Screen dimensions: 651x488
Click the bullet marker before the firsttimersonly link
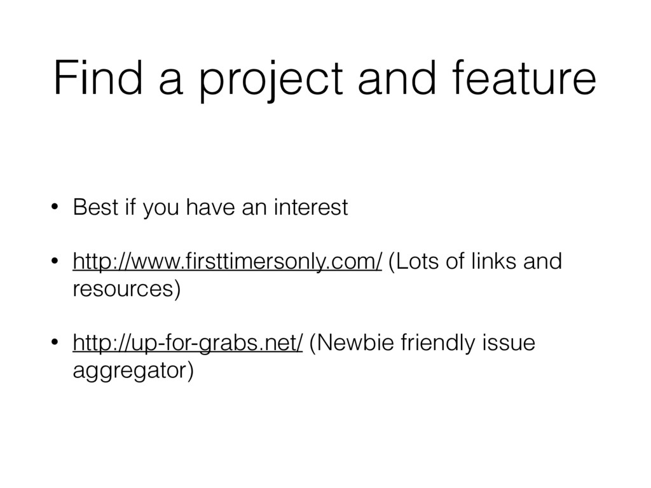pos(55,261)
